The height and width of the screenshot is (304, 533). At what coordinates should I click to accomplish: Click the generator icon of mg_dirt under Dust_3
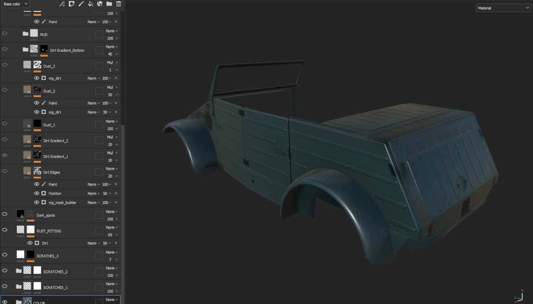(44, 78)
